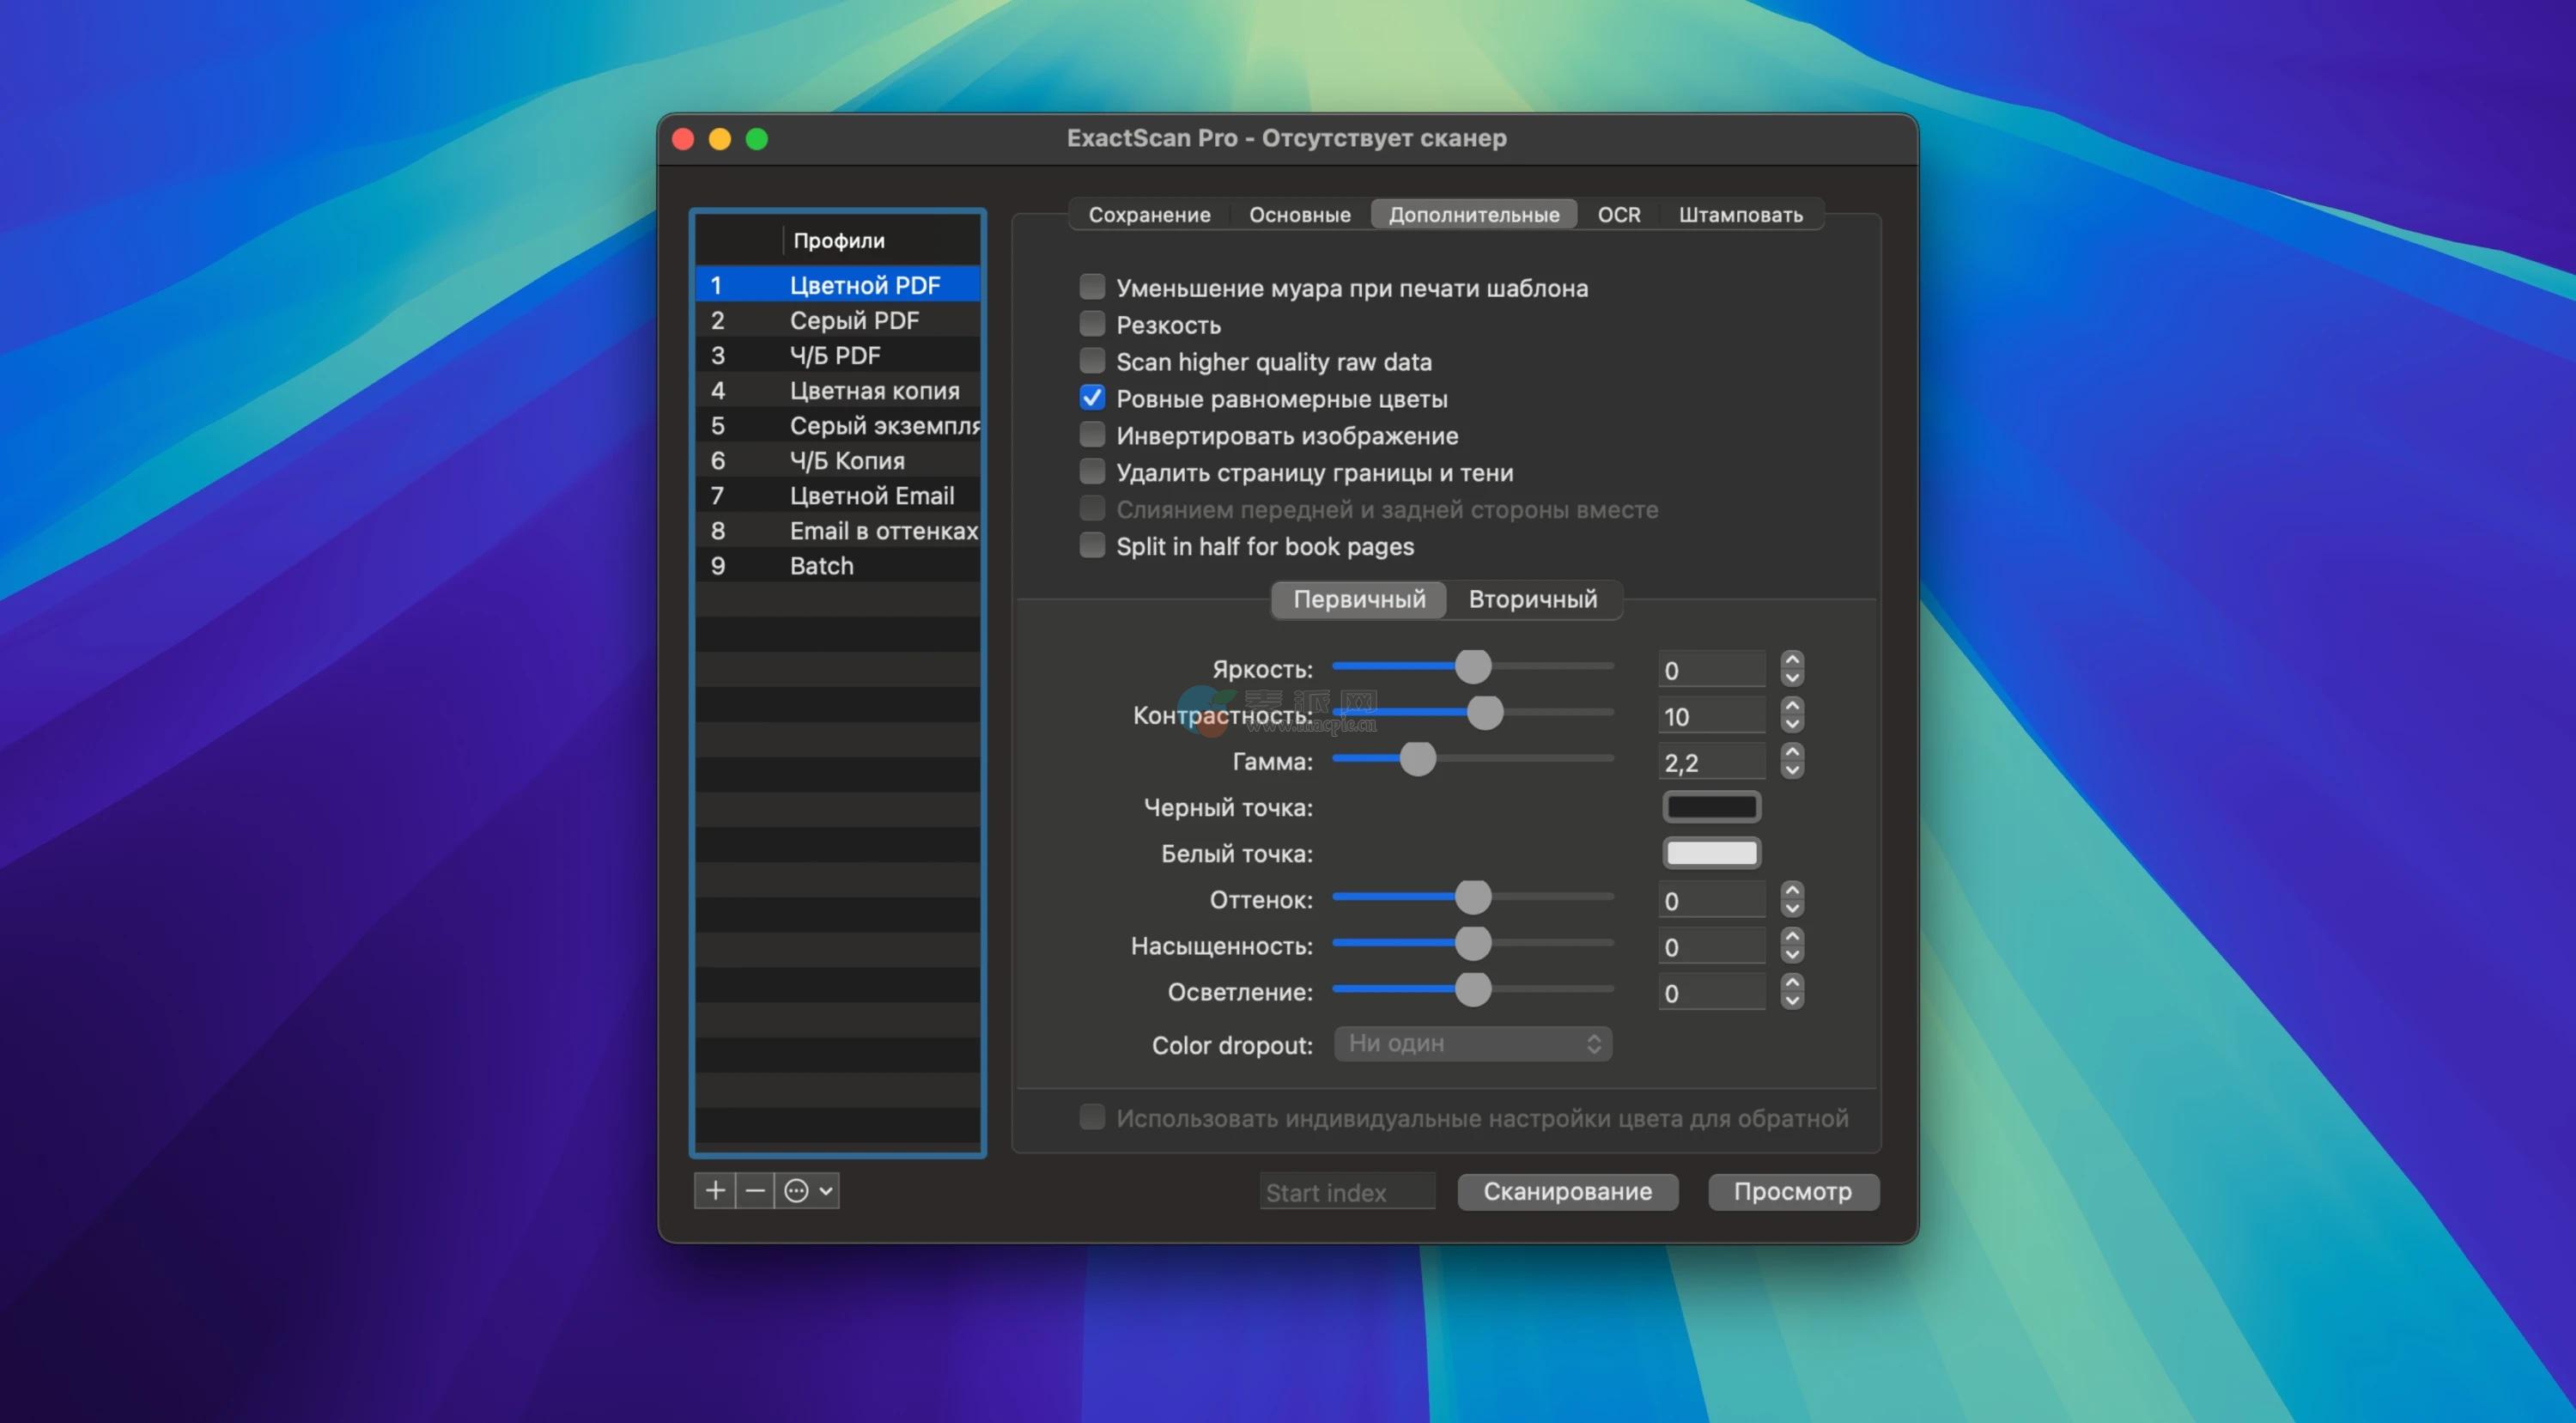2576x1423 pixels.
Task: Open the ellipsis actions menu below profiles
Action: coord(808,1190)
